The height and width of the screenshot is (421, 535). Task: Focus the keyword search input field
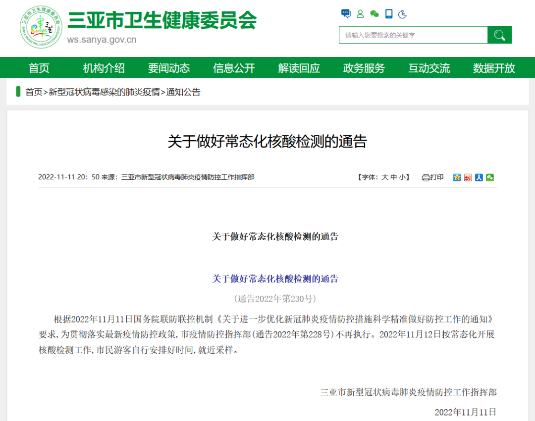(413, 35)
